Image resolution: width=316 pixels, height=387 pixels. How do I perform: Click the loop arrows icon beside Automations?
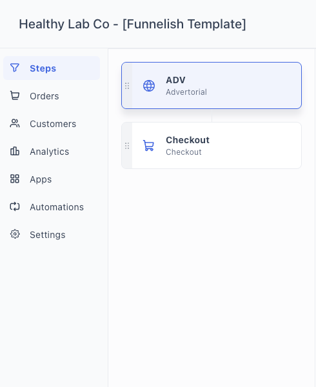[15, 206]
